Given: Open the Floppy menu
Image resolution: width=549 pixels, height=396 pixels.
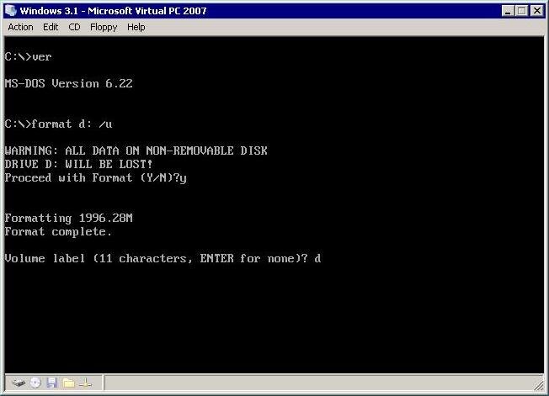Looking at the screenshot, I should pos(104,27).
